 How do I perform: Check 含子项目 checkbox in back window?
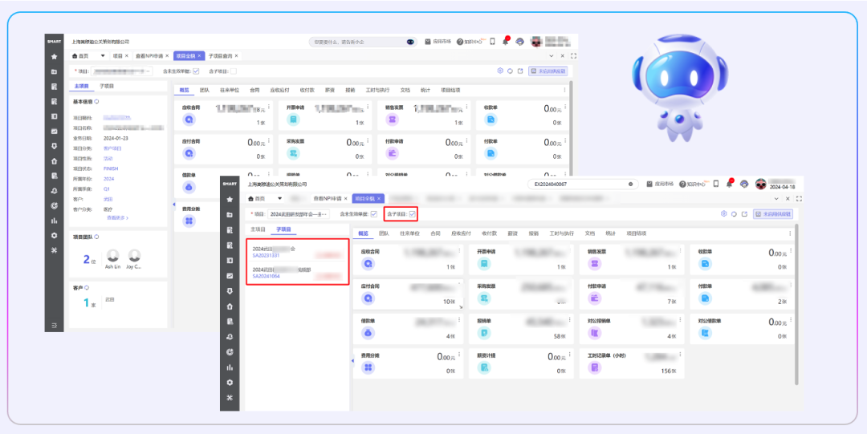pos(234,71)
